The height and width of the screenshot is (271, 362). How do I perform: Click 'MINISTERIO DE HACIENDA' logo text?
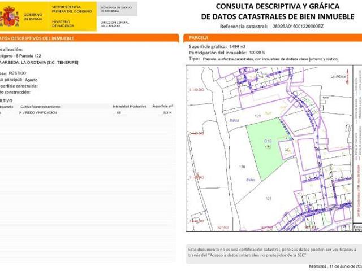(x=63, y=24)
